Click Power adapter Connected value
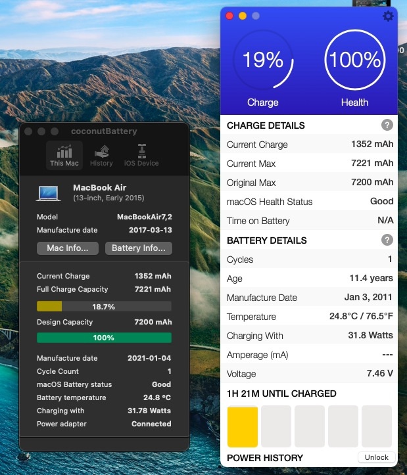Image resolution: width=407 pixels, height=475 pixels. pyautogui.click(x=151, y=424)
